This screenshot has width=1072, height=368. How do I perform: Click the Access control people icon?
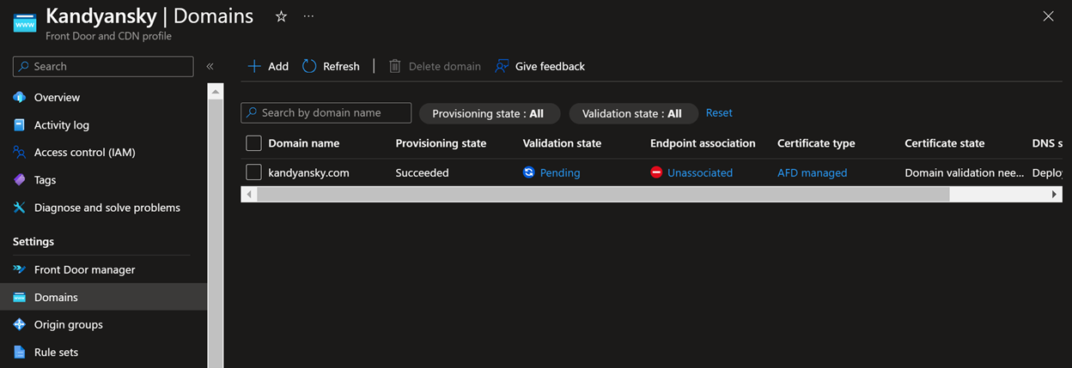[x=20, y=152]
